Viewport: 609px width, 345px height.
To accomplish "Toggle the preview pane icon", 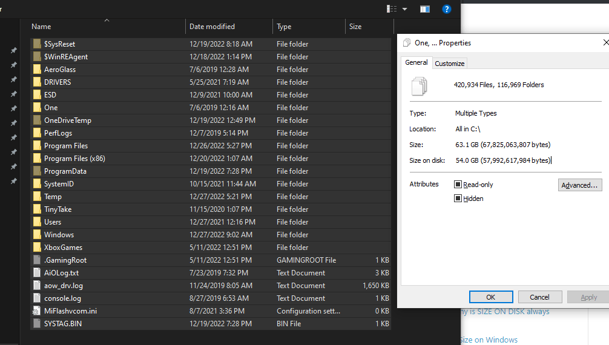I will [x=425, y=9].
